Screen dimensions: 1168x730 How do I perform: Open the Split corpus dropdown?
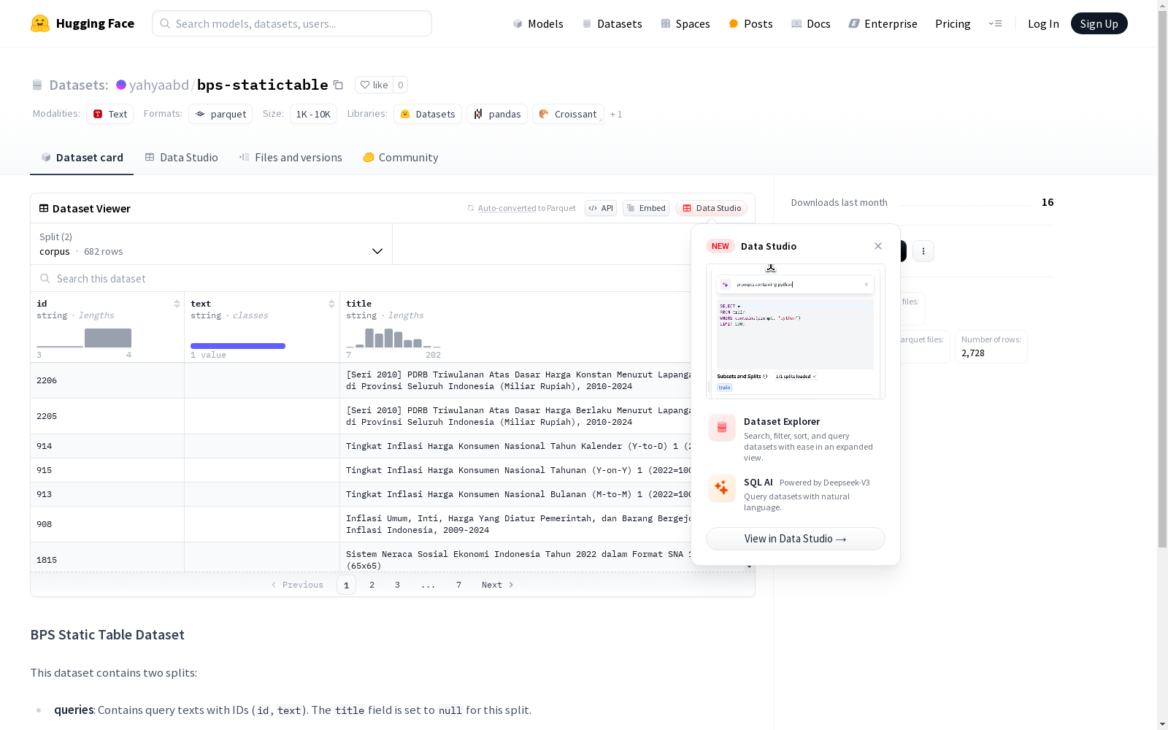coord(212,244)
